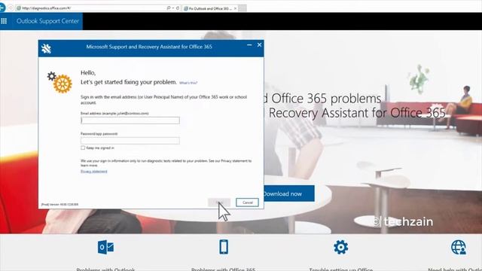The image size is (482, 271).
Task: Click the Password/app password field
Action: pos(130,141)
